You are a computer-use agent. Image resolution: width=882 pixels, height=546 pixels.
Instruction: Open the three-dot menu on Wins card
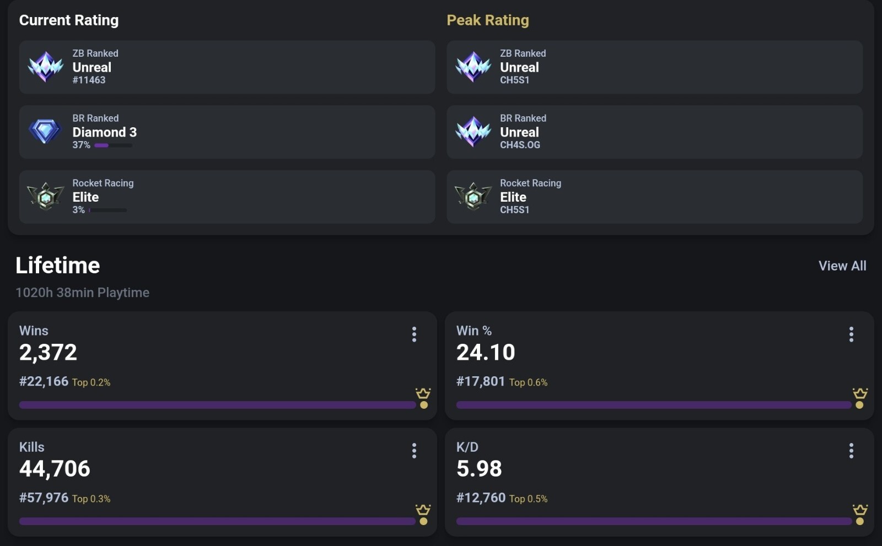click(x=414, y=334)
